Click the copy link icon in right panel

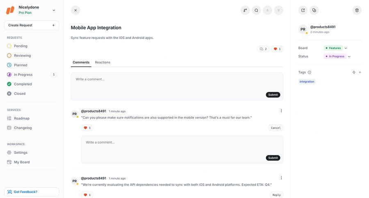pyautogui.click(x=314, y=10)
